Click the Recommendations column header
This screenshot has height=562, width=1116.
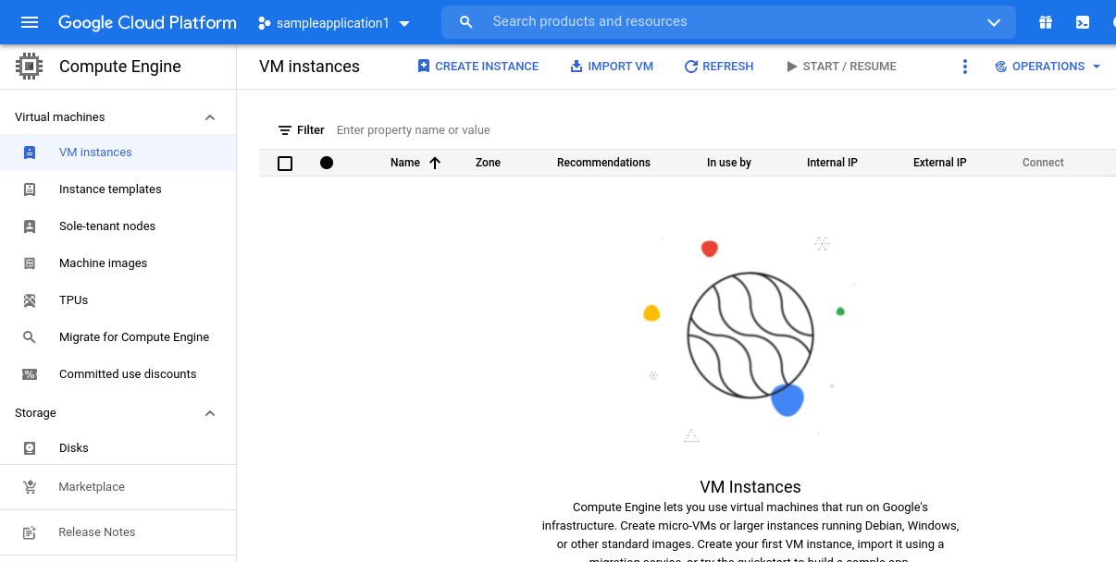(603, 163)
